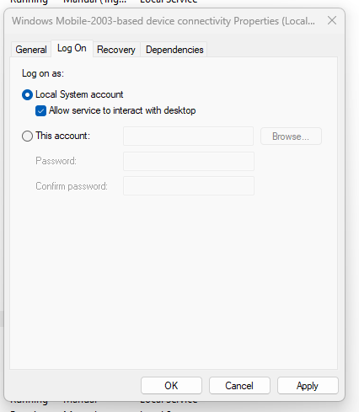The width and height of the screenshot is (359, 412).
Task: Apply the log on settings
Action: pyautogui.click(x=308, y=386)
